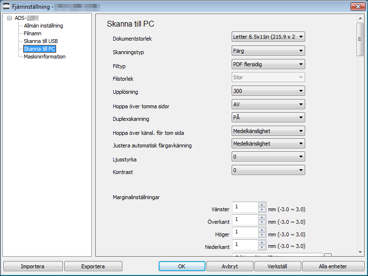Open Skanna till USB settings
This screenshot has height=276, width=368.
point(41,41)
